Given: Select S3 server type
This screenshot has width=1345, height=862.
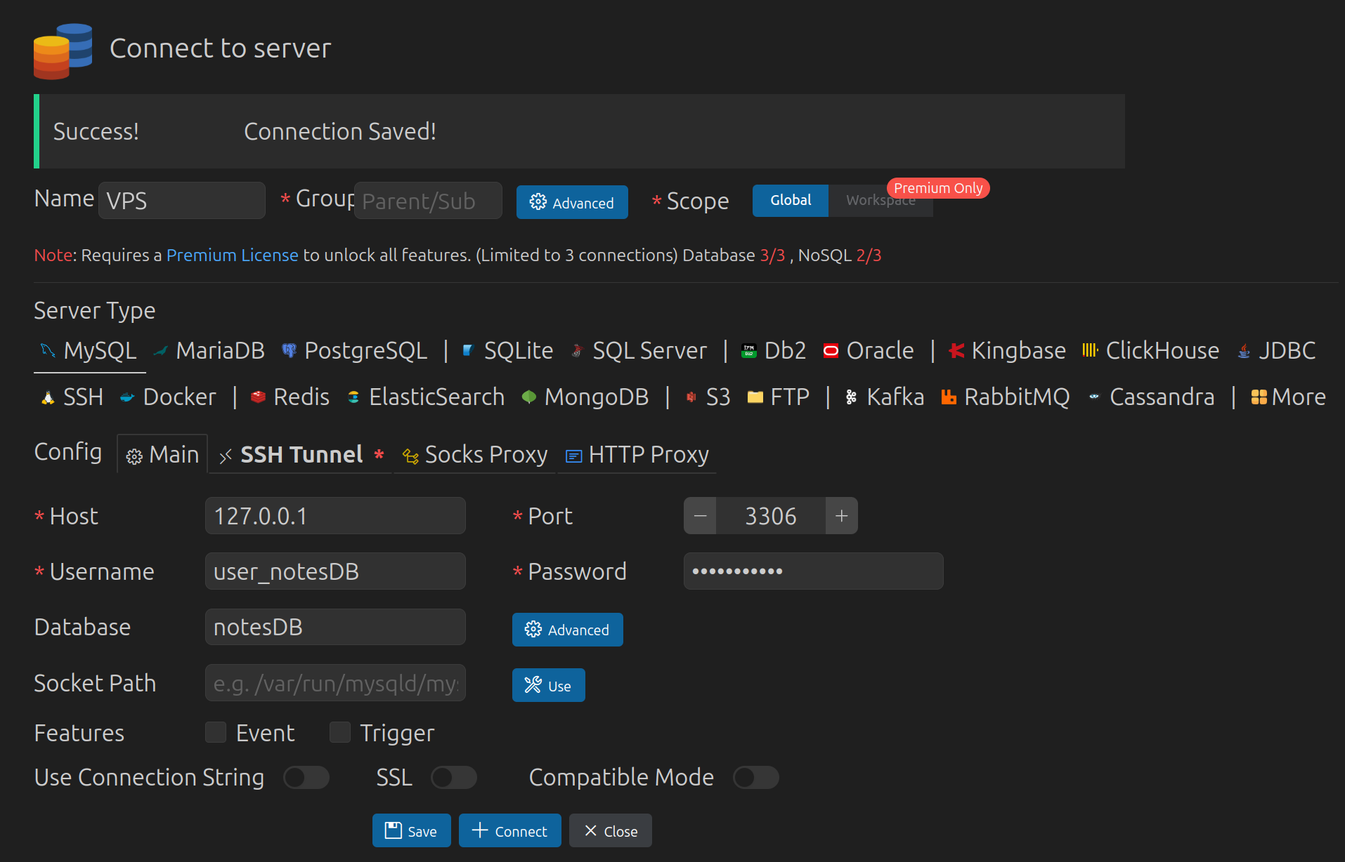Looking at the screenshot, I should [708, 397].
